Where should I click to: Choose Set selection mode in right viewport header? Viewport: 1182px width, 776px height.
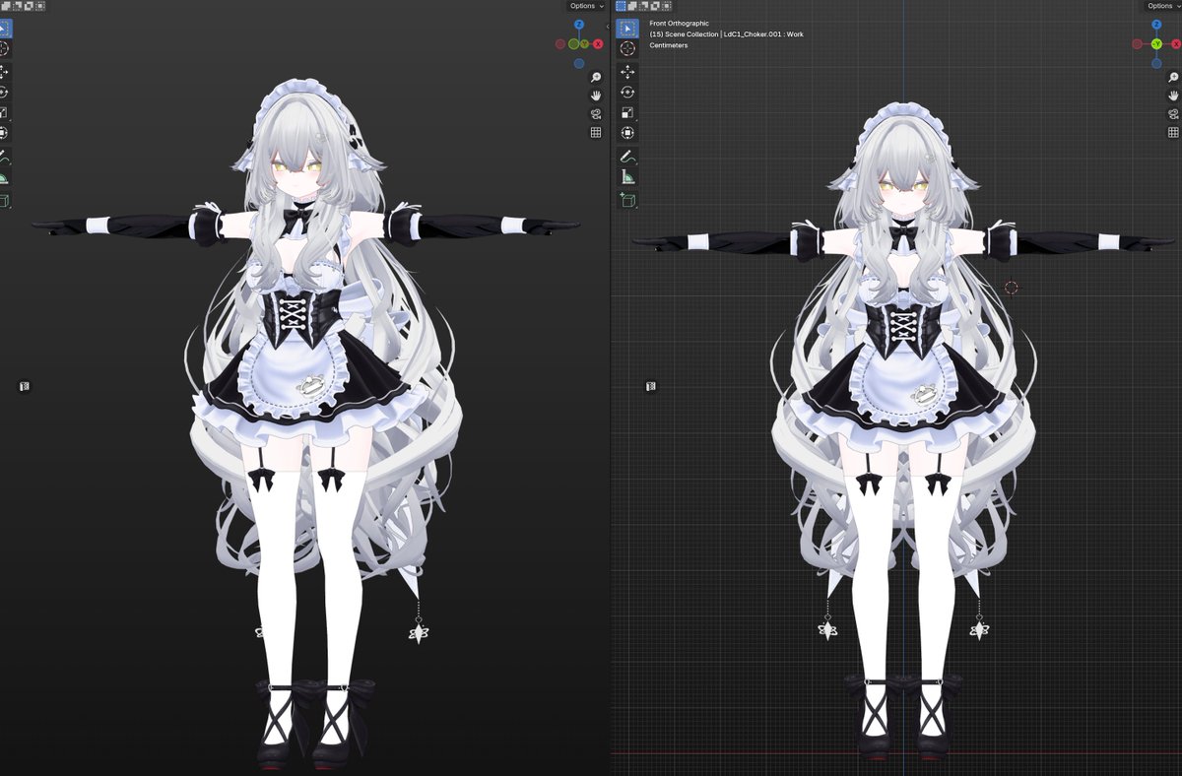622,6
